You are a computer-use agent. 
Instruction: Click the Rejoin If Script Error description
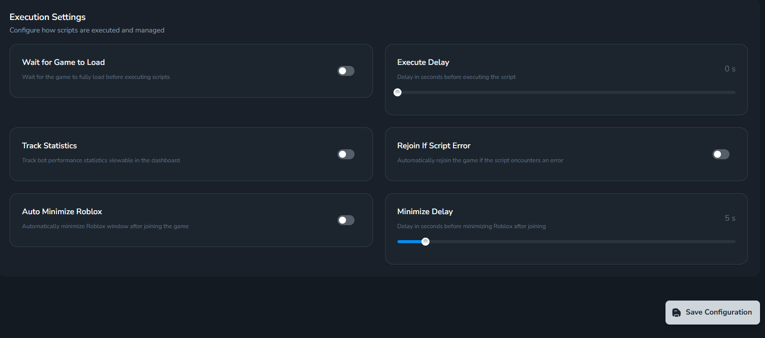480,160
